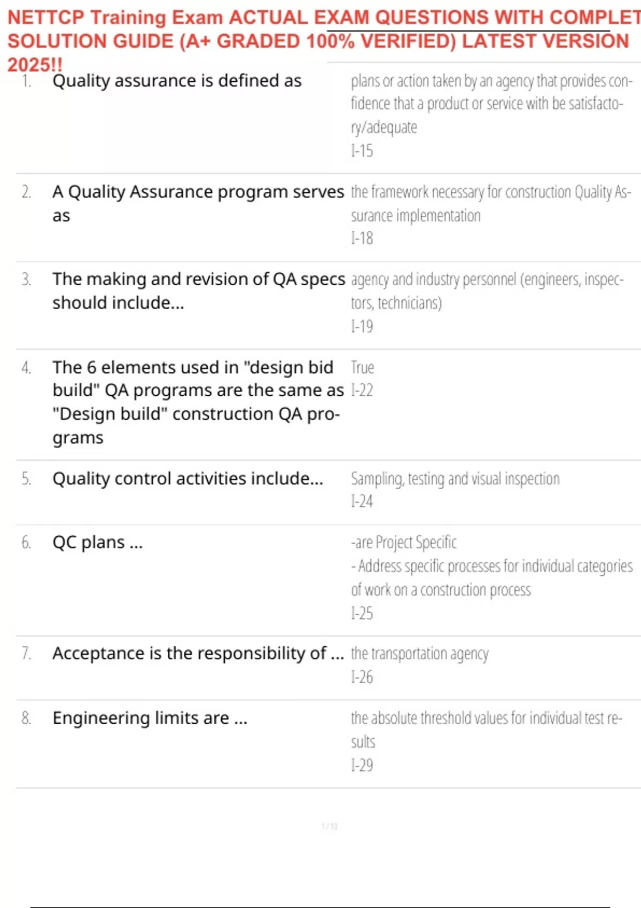
Task: Select the answer line "-are Project Specific"
Action: [x=404, y=542]
